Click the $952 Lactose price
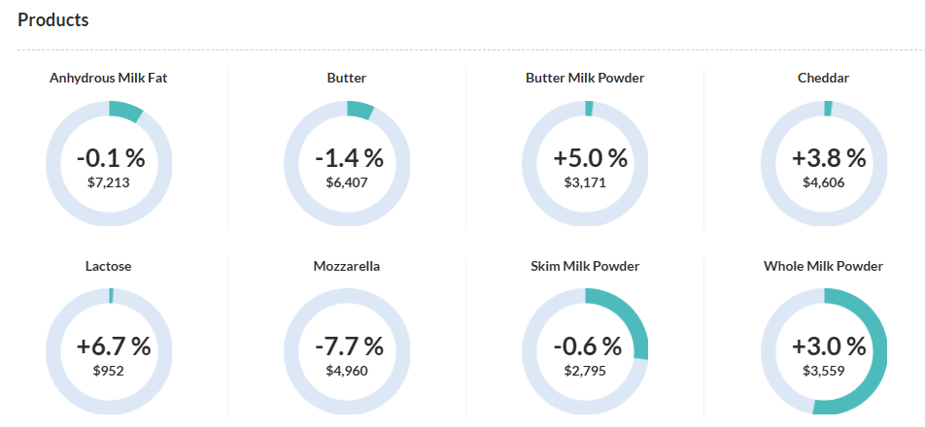Screen dimensions: 925x427 (x=109, y=370)
